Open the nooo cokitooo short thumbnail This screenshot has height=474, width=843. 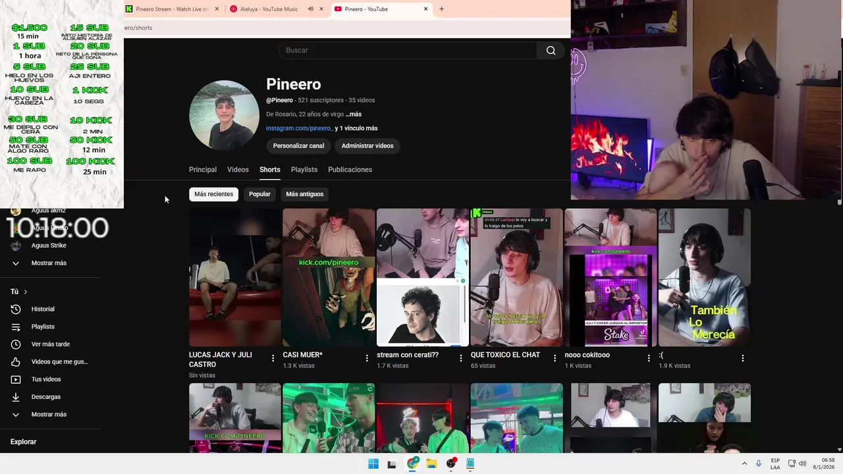611,277
